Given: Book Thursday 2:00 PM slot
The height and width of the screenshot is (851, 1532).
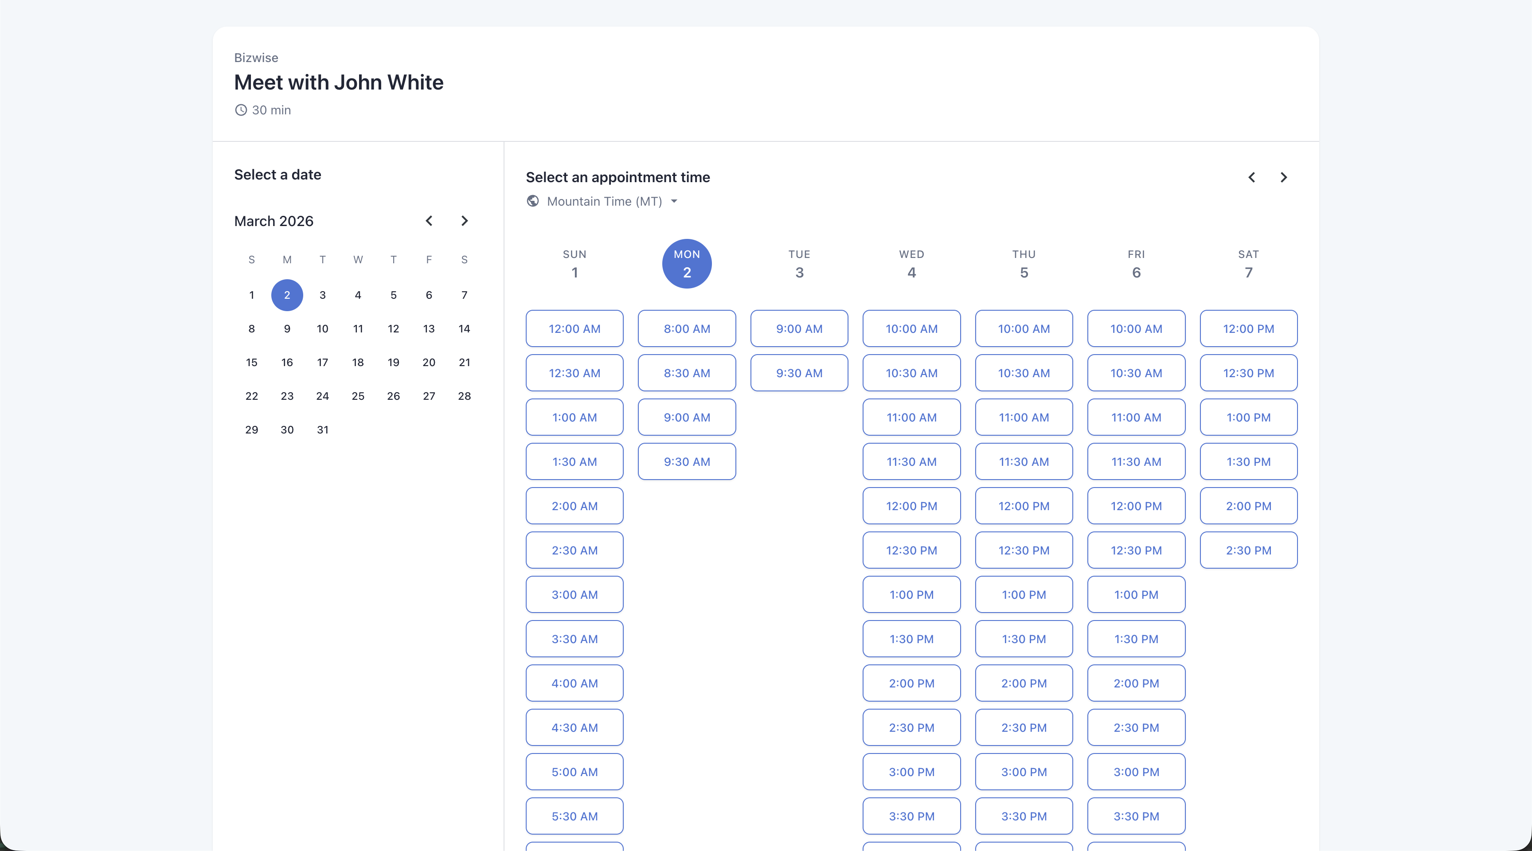Looking at the screenshot, I should click(1024, 683).
